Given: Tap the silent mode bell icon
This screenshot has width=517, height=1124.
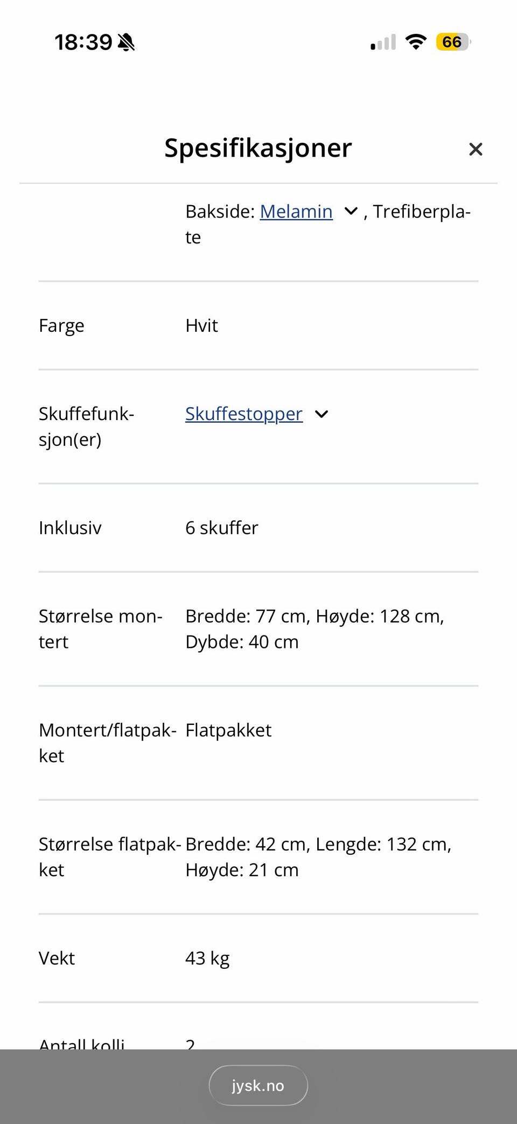Looking at the screenshot, I should (x=127, y=41).
